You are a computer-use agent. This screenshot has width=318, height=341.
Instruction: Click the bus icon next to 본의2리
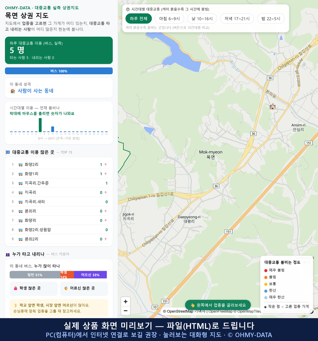point(21,239)
